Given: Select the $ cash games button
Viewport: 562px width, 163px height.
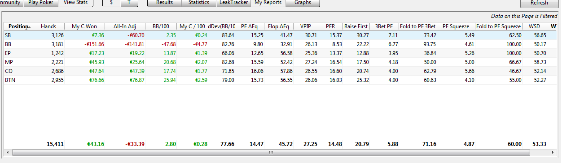Looking at the screenshot, I should coord(111,3).
